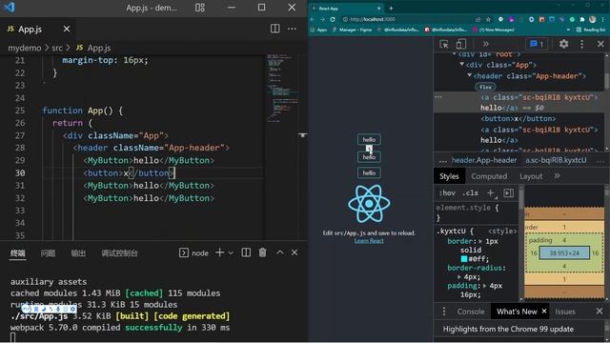Open editor More Actions ellipsis

[x=292, y=29]
